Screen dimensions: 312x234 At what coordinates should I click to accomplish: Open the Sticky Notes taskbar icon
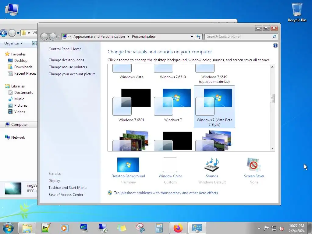(121, 228)
